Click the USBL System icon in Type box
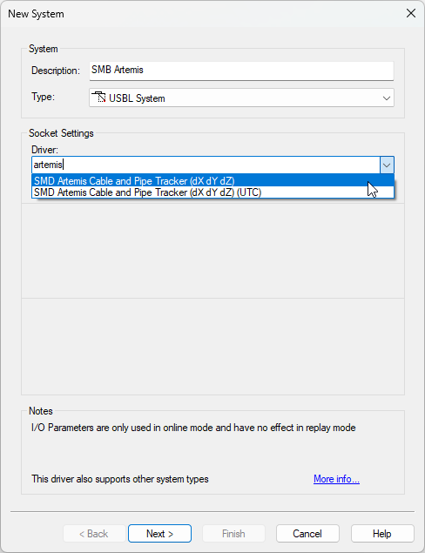The image size is (425, 553). (98, 97)
